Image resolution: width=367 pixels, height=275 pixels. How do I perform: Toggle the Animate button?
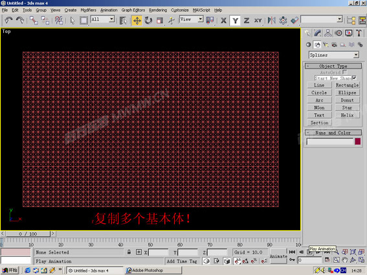coord(278,256)
